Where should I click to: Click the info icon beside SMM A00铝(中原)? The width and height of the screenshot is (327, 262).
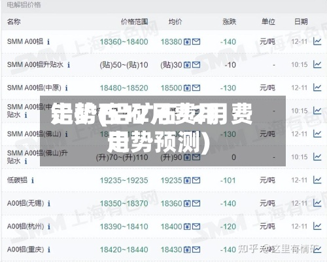67,88
